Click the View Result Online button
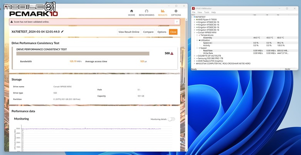This screenshot has width=301, height=155. (129, 32)
